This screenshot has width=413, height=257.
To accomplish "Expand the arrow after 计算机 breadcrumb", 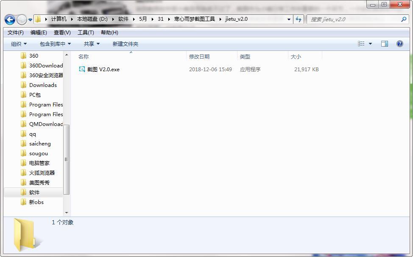I will tap(72, 19).
